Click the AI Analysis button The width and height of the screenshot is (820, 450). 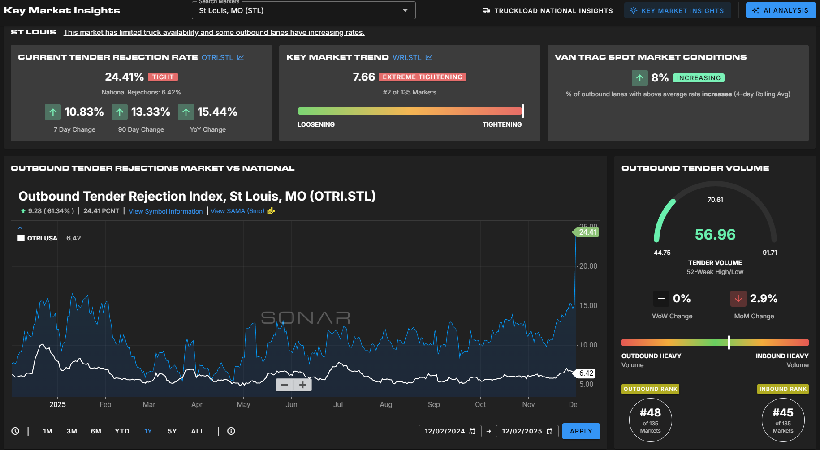tap(781, 10)
